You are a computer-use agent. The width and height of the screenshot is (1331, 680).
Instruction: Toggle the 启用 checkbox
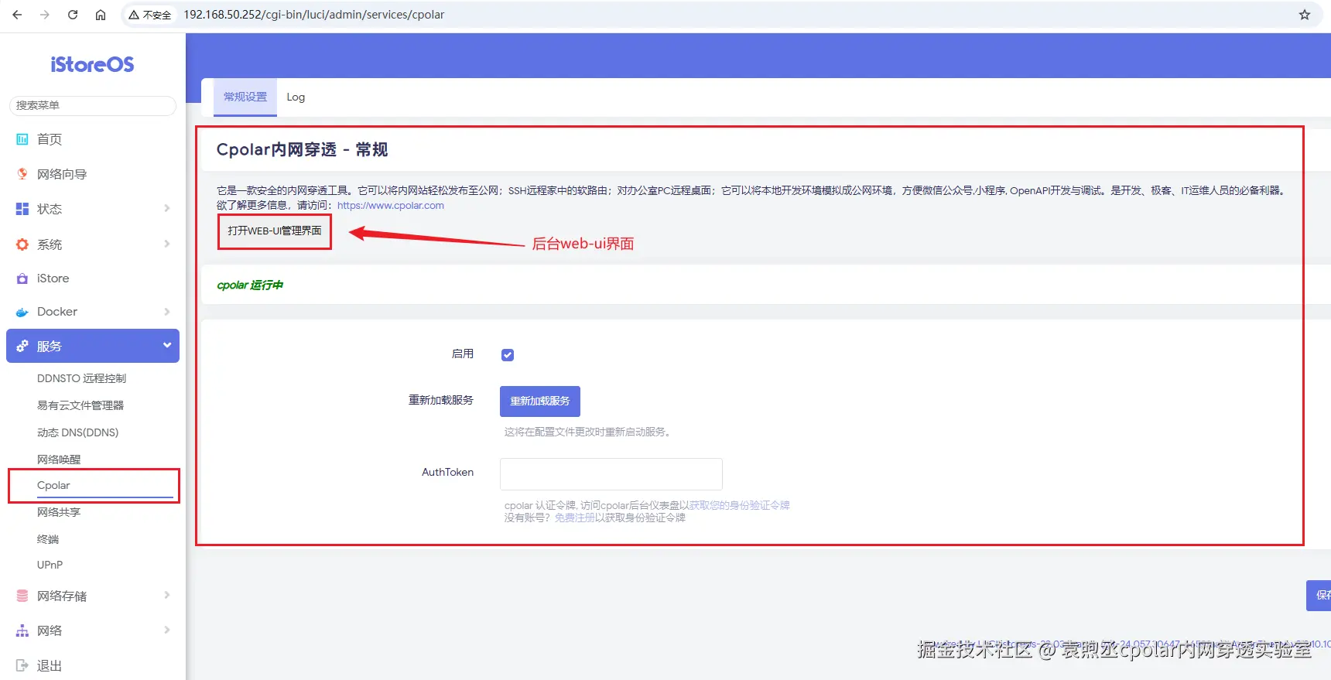click(x=508, y=355)
